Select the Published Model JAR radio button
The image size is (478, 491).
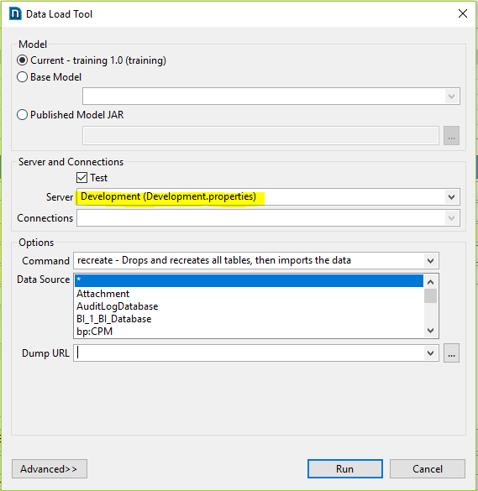coord(22,115)
